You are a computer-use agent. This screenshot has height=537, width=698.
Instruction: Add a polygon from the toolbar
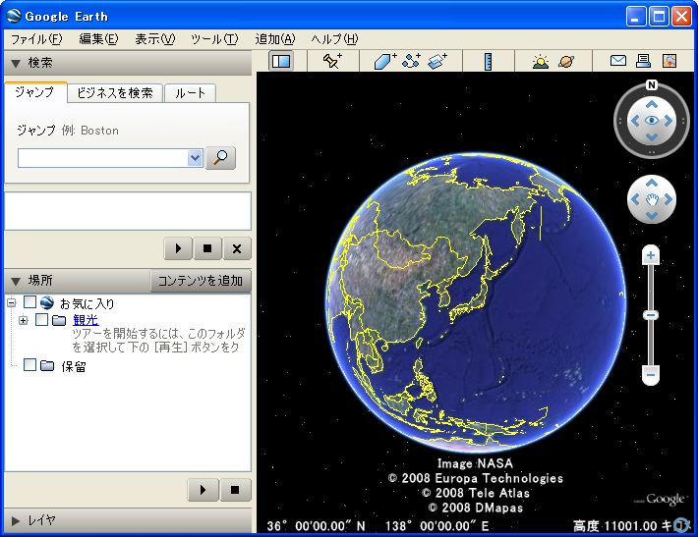(384, 61)
